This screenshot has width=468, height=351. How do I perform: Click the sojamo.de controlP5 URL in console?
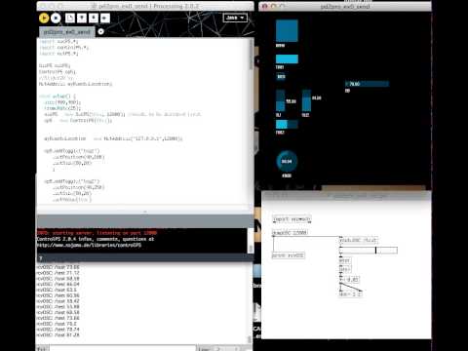[x=89, y=245]
